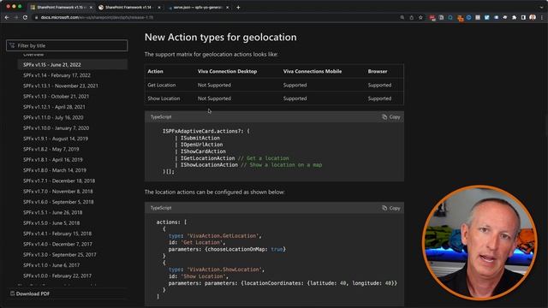Open SPFx v1.8.0 - March 14, 2019
Screen dimensions: 548x308
tap(55, 170)
